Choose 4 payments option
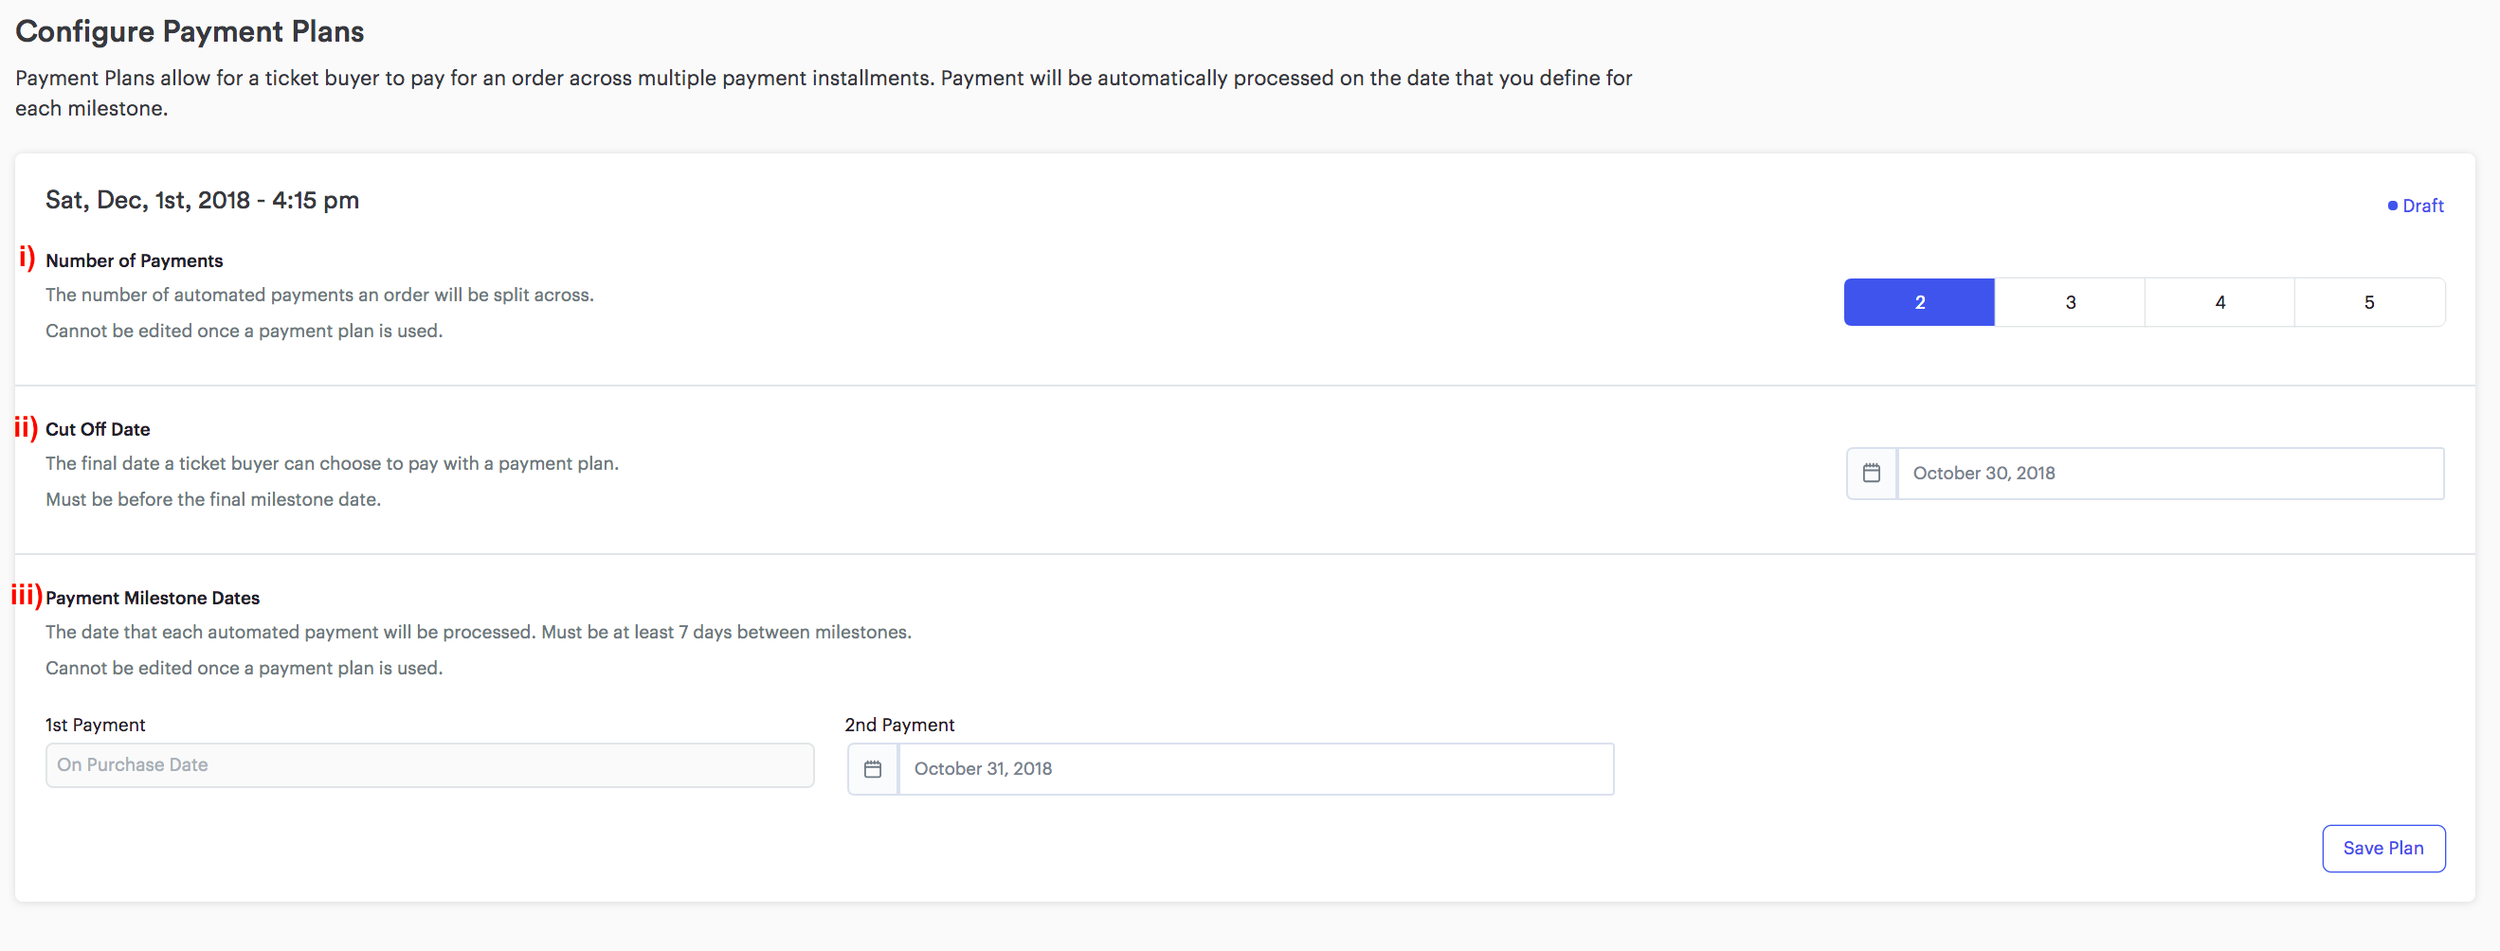Screen dimensions: 2500x951 [2219, 302]
